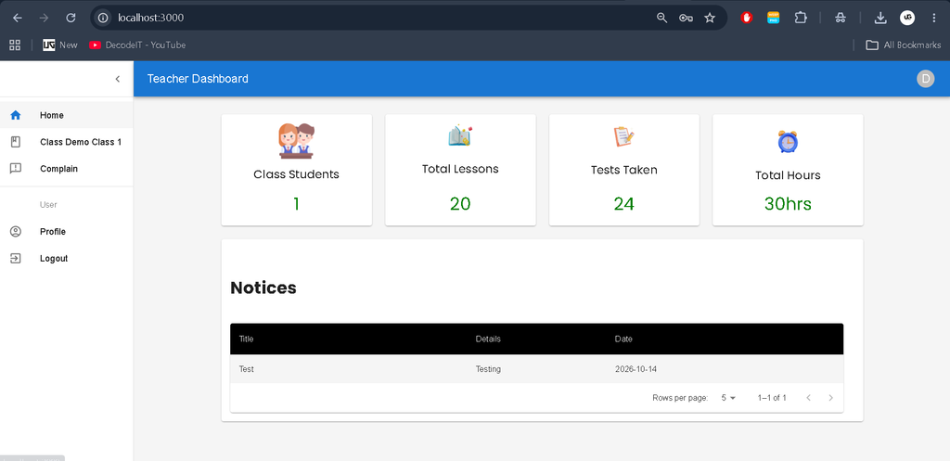
Task: Click the Complain message icon
Action: tap(16, 169)
